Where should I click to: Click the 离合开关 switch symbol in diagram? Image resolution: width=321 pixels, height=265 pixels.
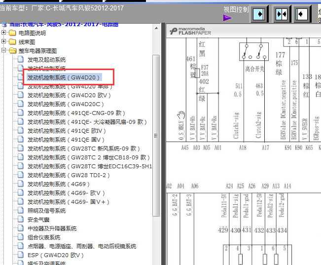click(254, 51)
